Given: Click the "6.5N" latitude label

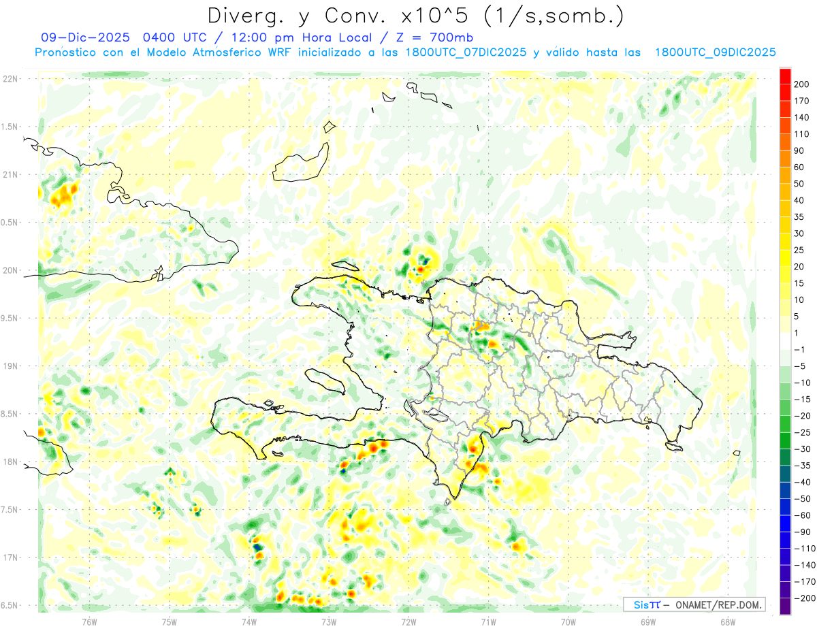Looking at the screenshot, I should coord(10,605).
